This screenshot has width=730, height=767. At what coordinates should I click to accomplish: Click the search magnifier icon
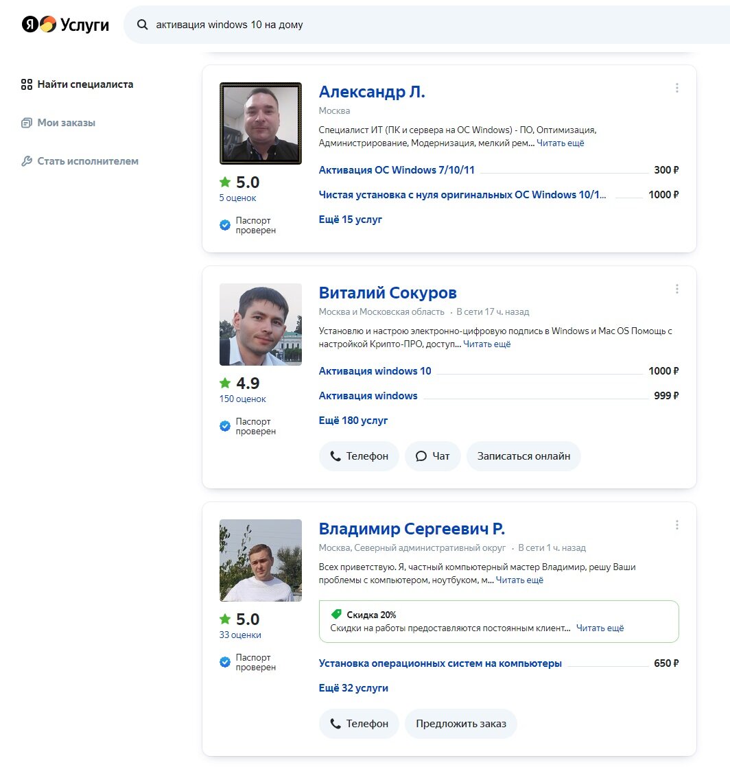tap(143, 25)
